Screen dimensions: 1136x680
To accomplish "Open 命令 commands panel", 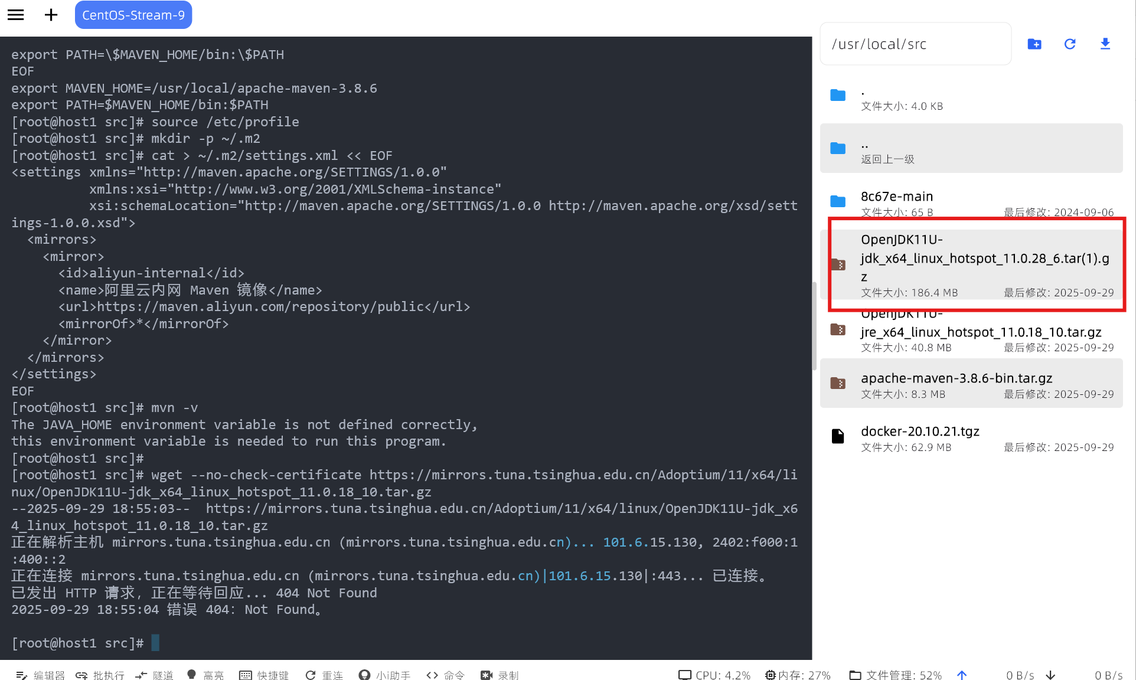I will click(x=445, y=675).
